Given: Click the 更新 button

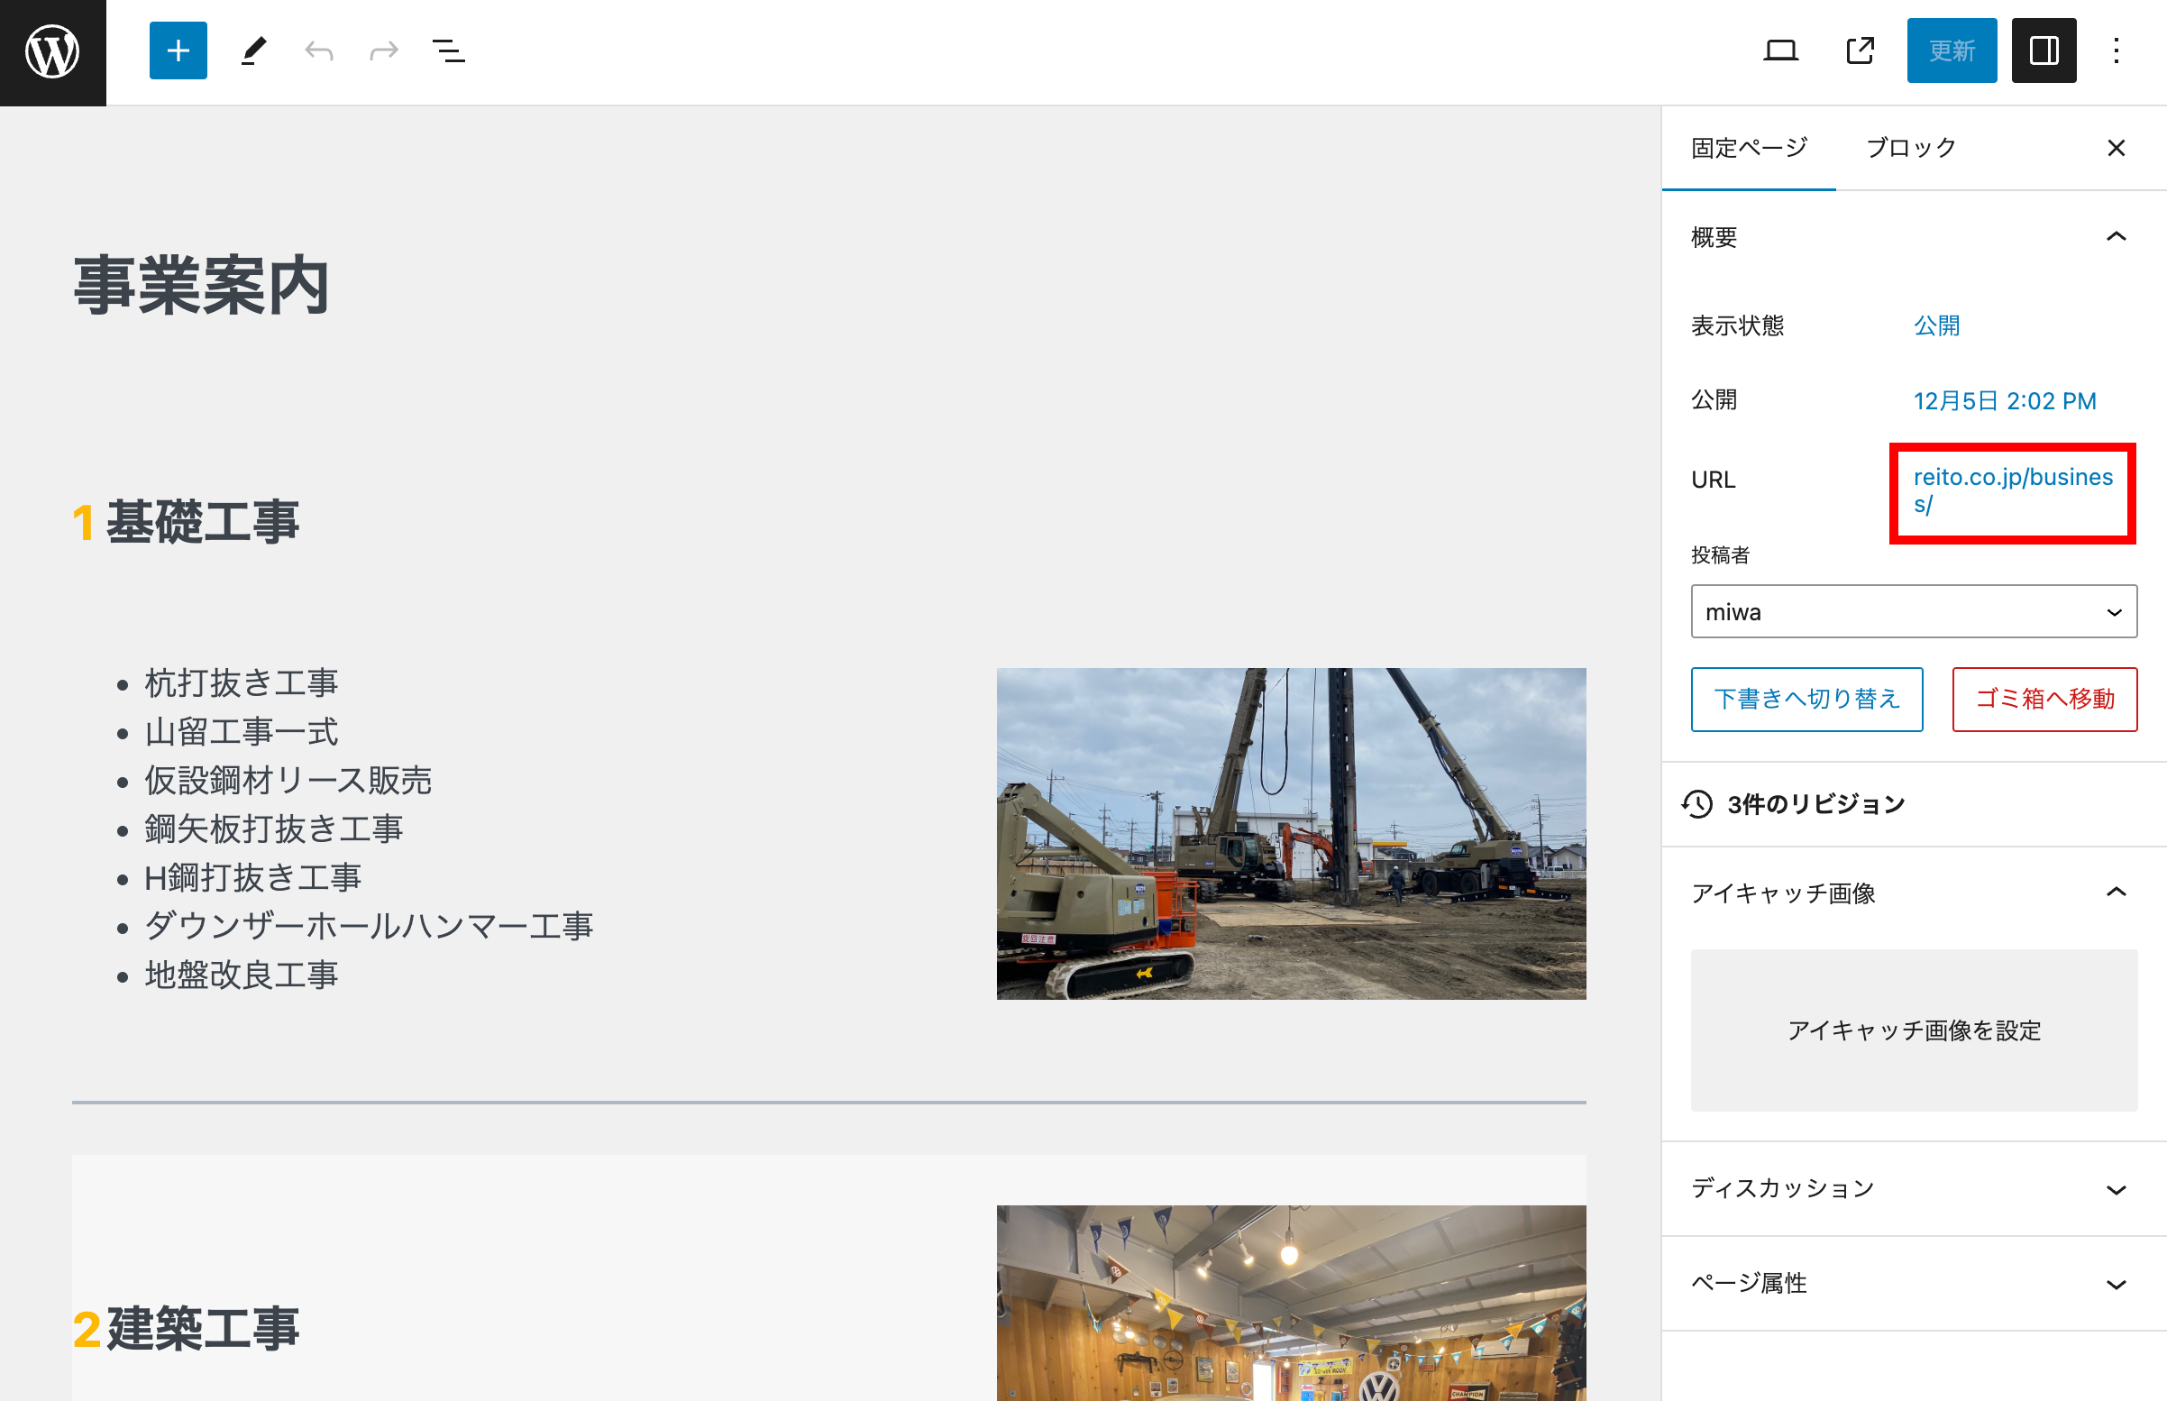Looking at the screenshot, I should pyautogui.click(x=1951, y=51).
